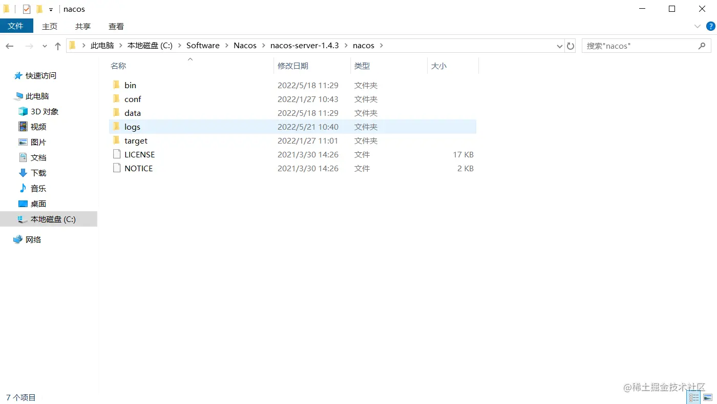Open the ribbon Help question mark
The height and width of the screenshot is (404, 717).
(x=710, y=26)
